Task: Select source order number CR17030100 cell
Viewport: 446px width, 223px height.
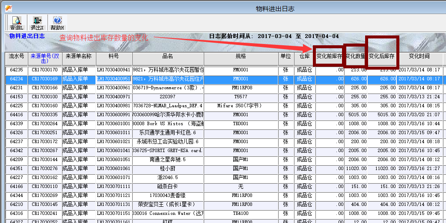Action: pyautogui.click(x=45, y=97)
